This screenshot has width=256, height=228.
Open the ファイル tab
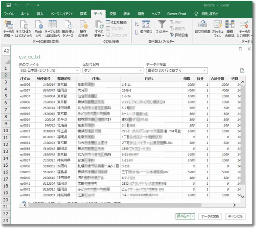tap(9, 14)
